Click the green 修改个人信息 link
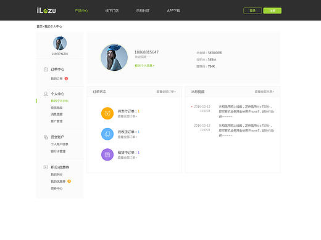 click(x=144, y=66)
